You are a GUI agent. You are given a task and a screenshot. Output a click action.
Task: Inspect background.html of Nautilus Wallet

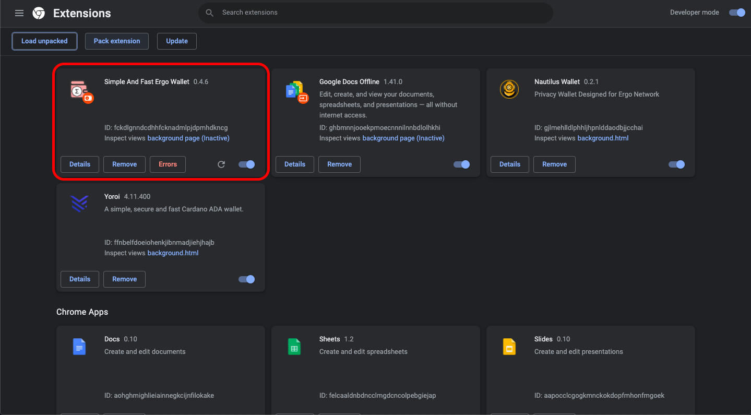pos(603,138)
